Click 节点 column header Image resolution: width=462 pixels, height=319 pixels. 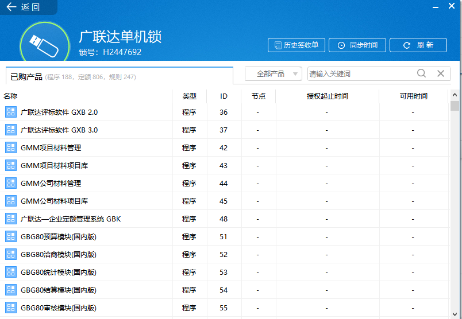click(259, 96)
